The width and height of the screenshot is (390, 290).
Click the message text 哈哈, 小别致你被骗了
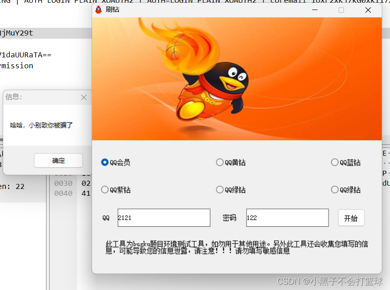click(41, 125)
